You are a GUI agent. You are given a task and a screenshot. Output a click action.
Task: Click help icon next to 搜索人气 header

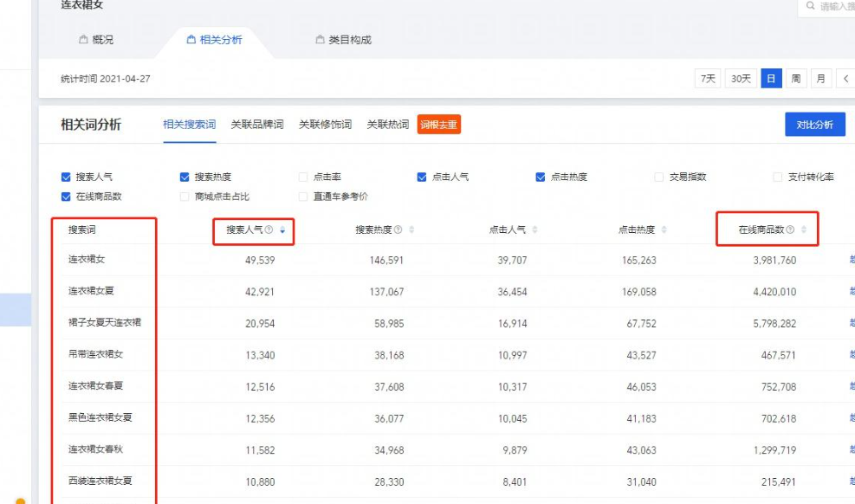pyautogui.click(x=269, y=230)
